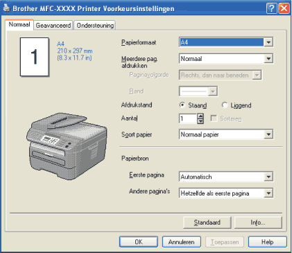
Task: Open the Papierformaat dropdown
Action: pos(268,42)
